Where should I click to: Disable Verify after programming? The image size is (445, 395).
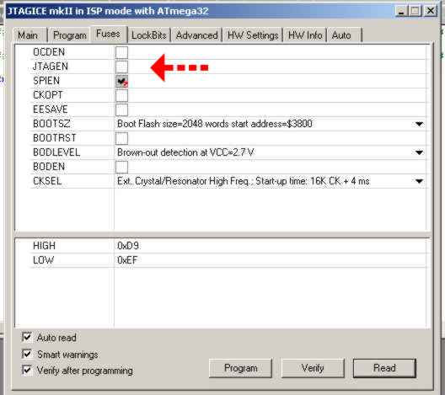point(27,370)
